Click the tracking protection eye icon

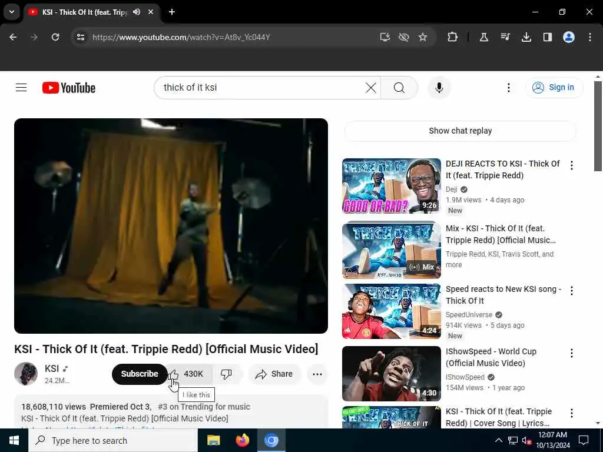404,37
